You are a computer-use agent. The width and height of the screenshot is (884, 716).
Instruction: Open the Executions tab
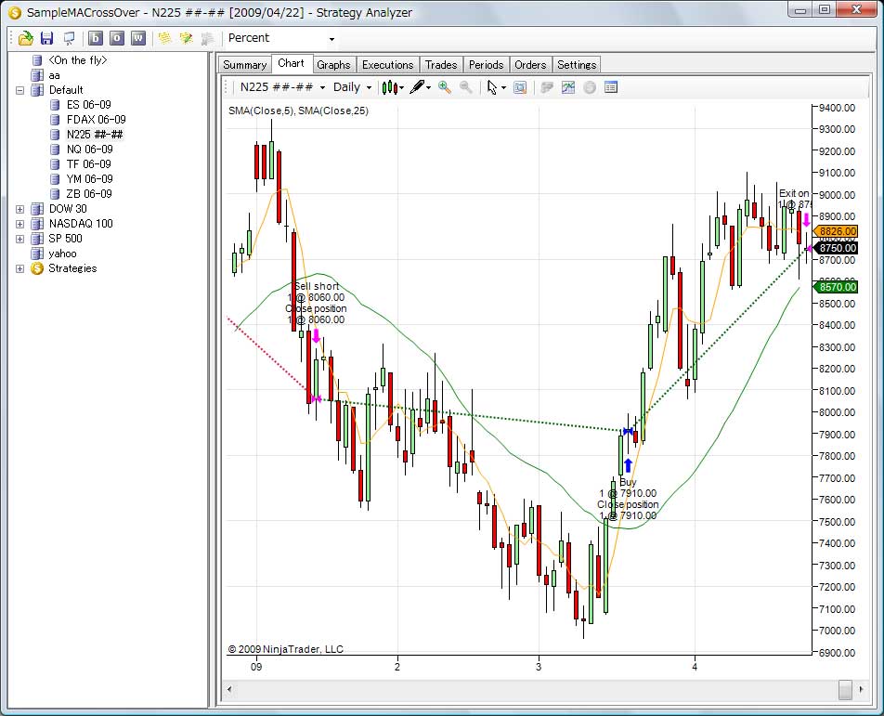[387, 65]
